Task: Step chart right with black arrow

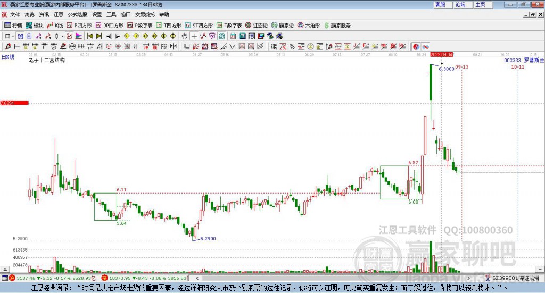Action: 118,36
